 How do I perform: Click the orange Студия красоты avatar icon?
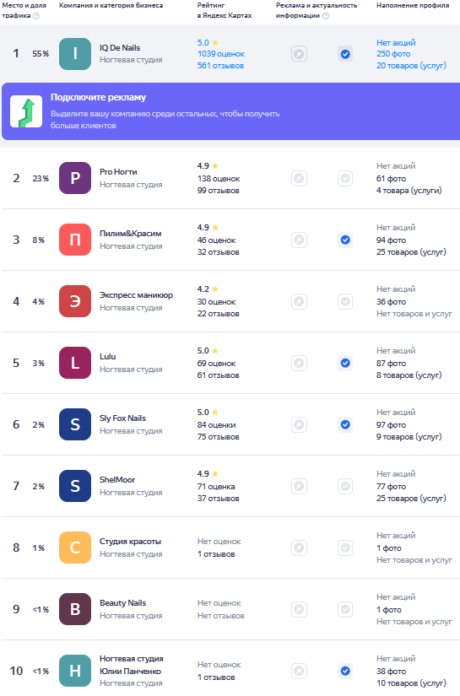coord(75,548)
